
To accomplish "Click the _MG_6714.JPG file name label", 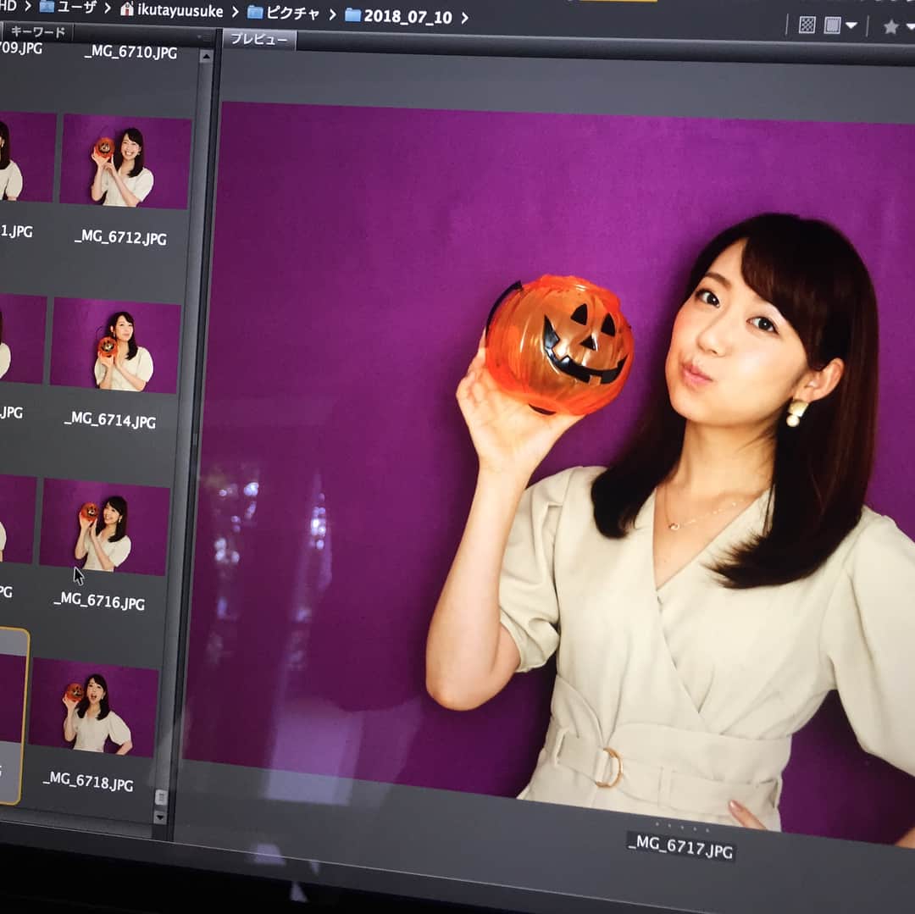I will point(110,419).
